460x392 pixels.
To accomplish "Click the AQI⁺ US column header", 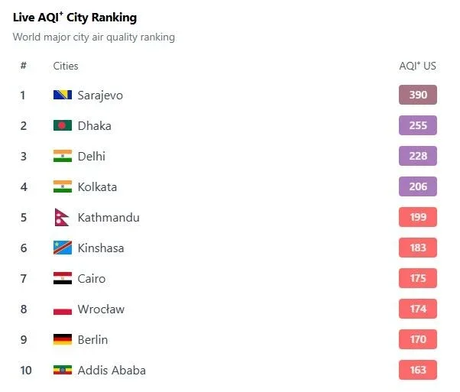I will (417, 66).
